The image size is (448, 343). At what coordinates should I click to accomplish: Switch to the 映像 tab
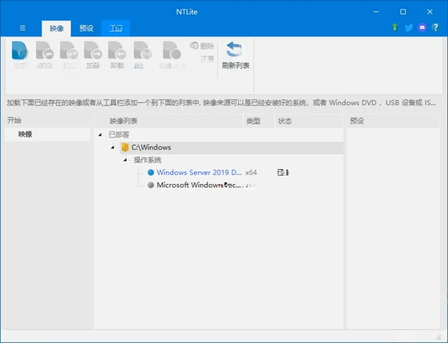pos(56,29)
